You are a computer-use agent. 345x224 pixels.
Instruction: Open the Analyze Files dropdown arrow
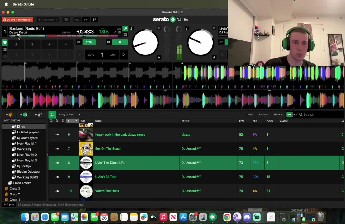coord(79,114)
